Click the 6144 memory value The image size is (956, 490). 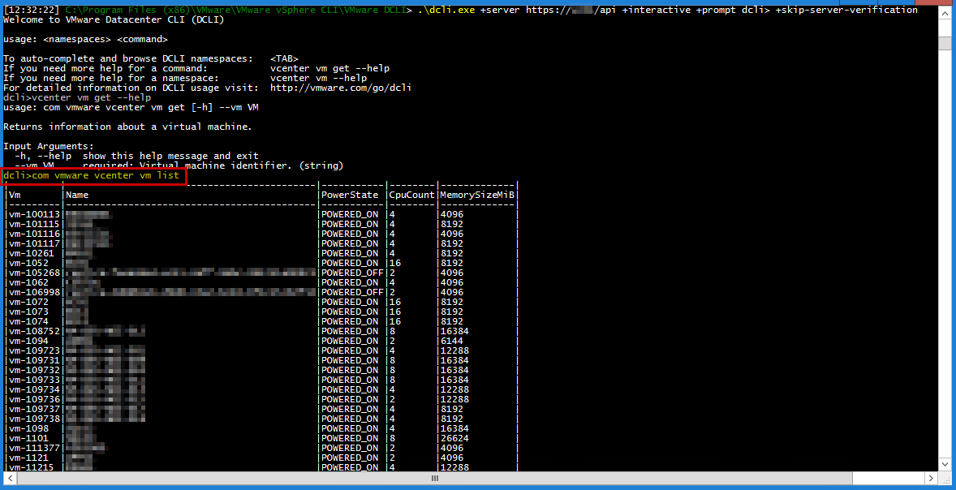pos(451,342)
